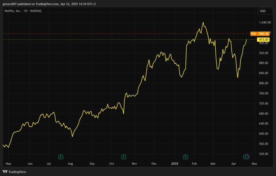Screen dimensions: 276x176
Task: Select the yellow 973.05 last price label
Action: tap(263, 40)
